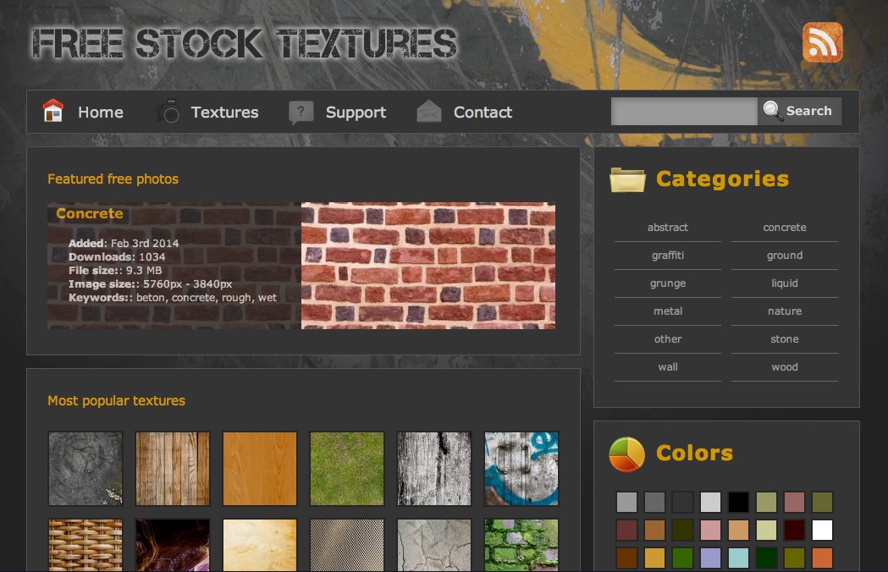The width and height of the screenshot is (888, 572).
Task: Click the folder icon beside Categories
Action: (x=627, y=179)
